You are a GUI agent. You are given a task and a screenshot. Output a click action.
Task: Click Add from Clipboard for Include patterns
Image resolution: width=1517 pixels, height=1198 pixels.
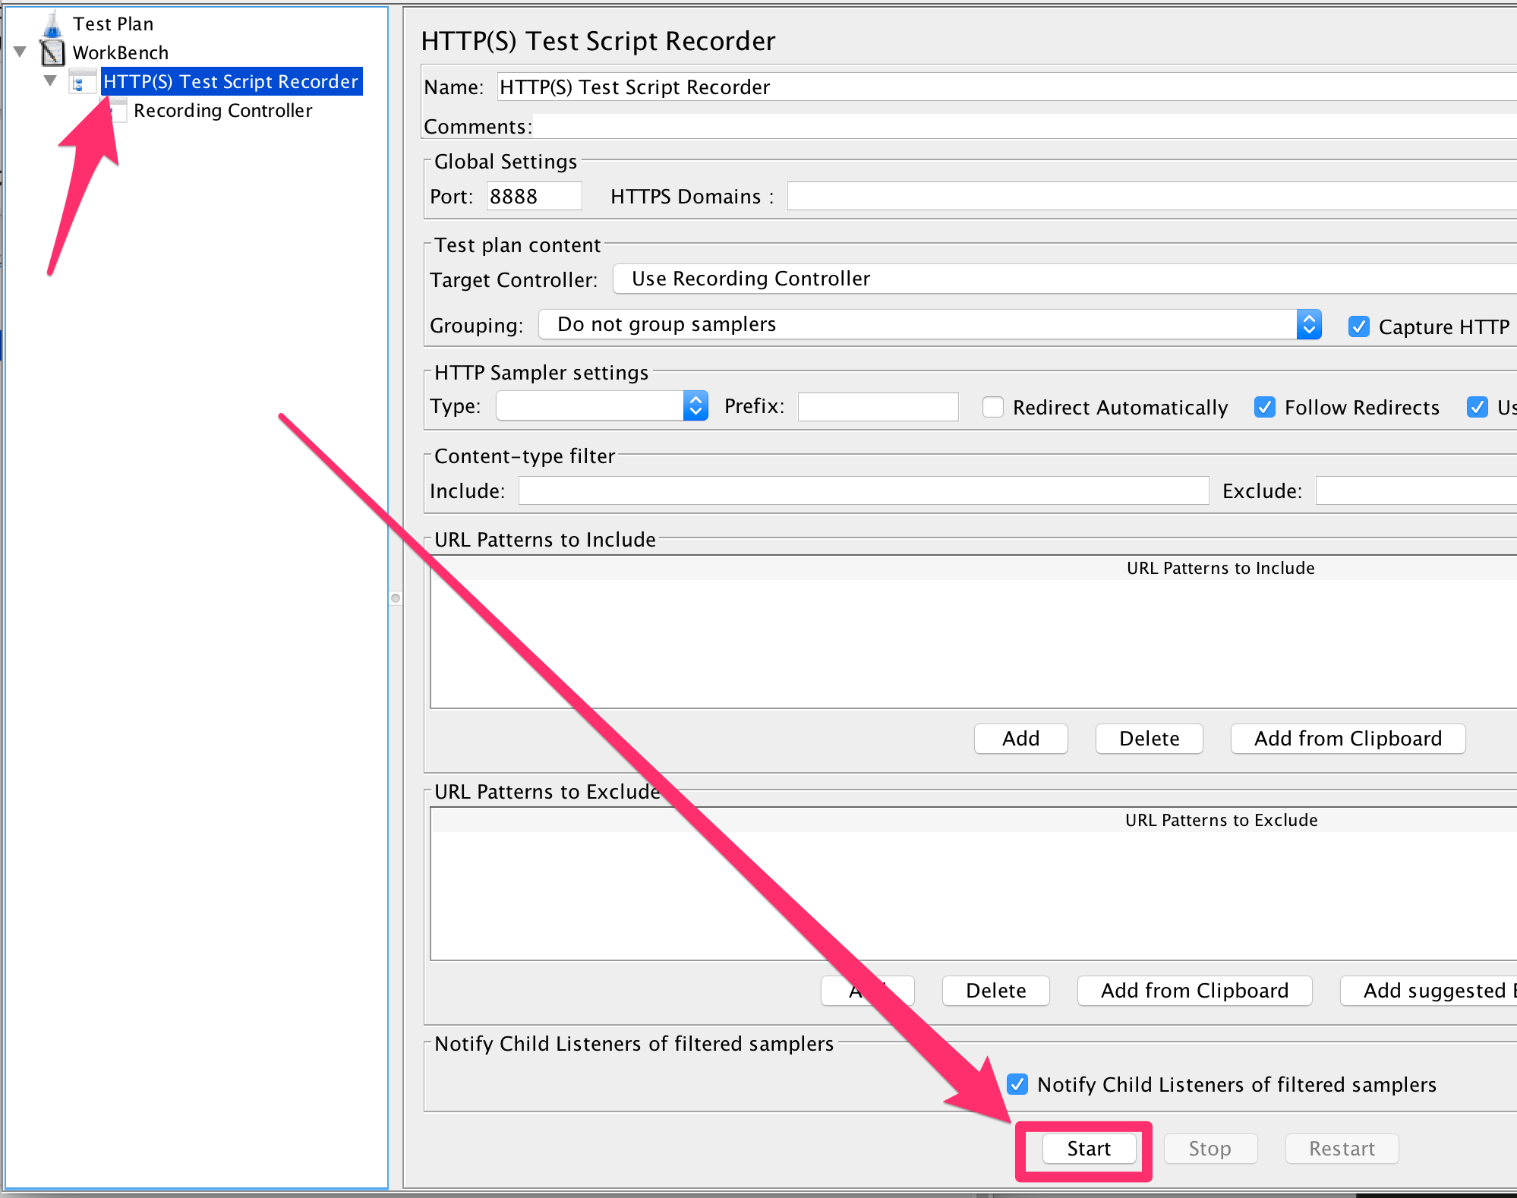pos(1348,738)
